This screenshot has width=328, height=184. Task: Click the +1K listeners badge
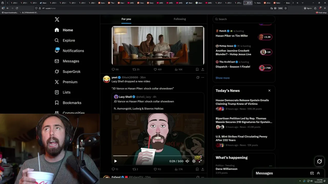point(266,52)
